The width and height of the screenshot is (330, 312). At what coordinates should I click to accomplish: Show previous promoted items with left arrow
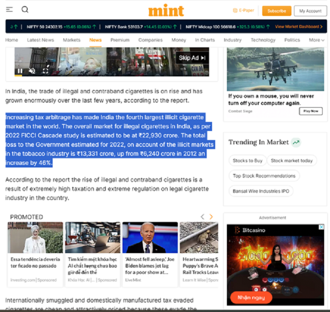click(x=202, y=217)
